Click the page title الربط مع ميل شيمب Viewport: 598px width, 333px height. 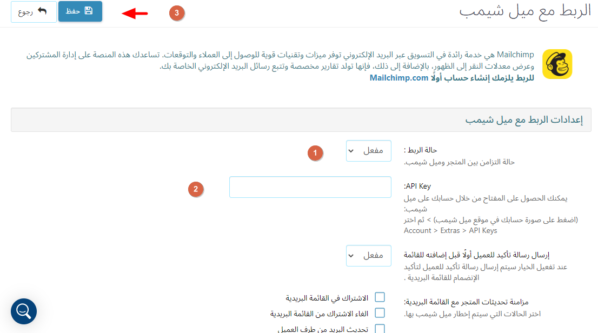[525, 11]
